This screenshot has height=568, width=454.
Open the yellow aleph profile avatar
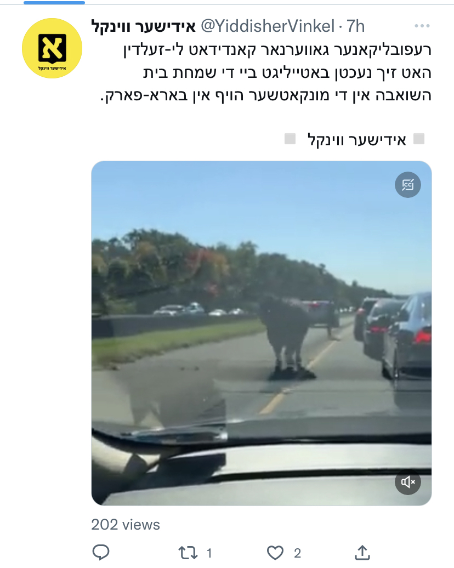52,48
